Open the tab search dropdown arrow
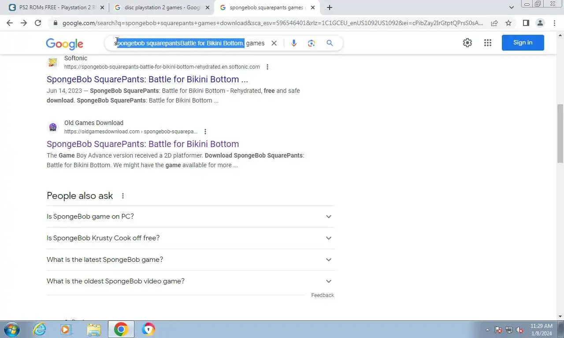The width and height of the screenshot is (564, 338). [511, 7]
